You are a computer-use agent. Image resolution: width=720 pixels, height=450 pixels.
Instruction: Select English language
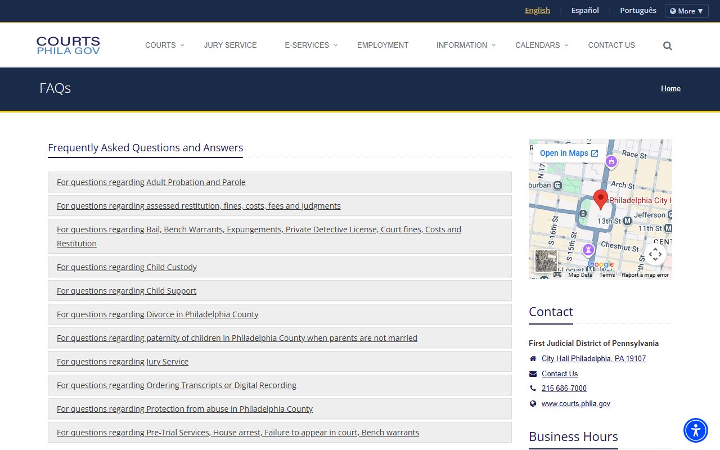click(x=537, y=11)
